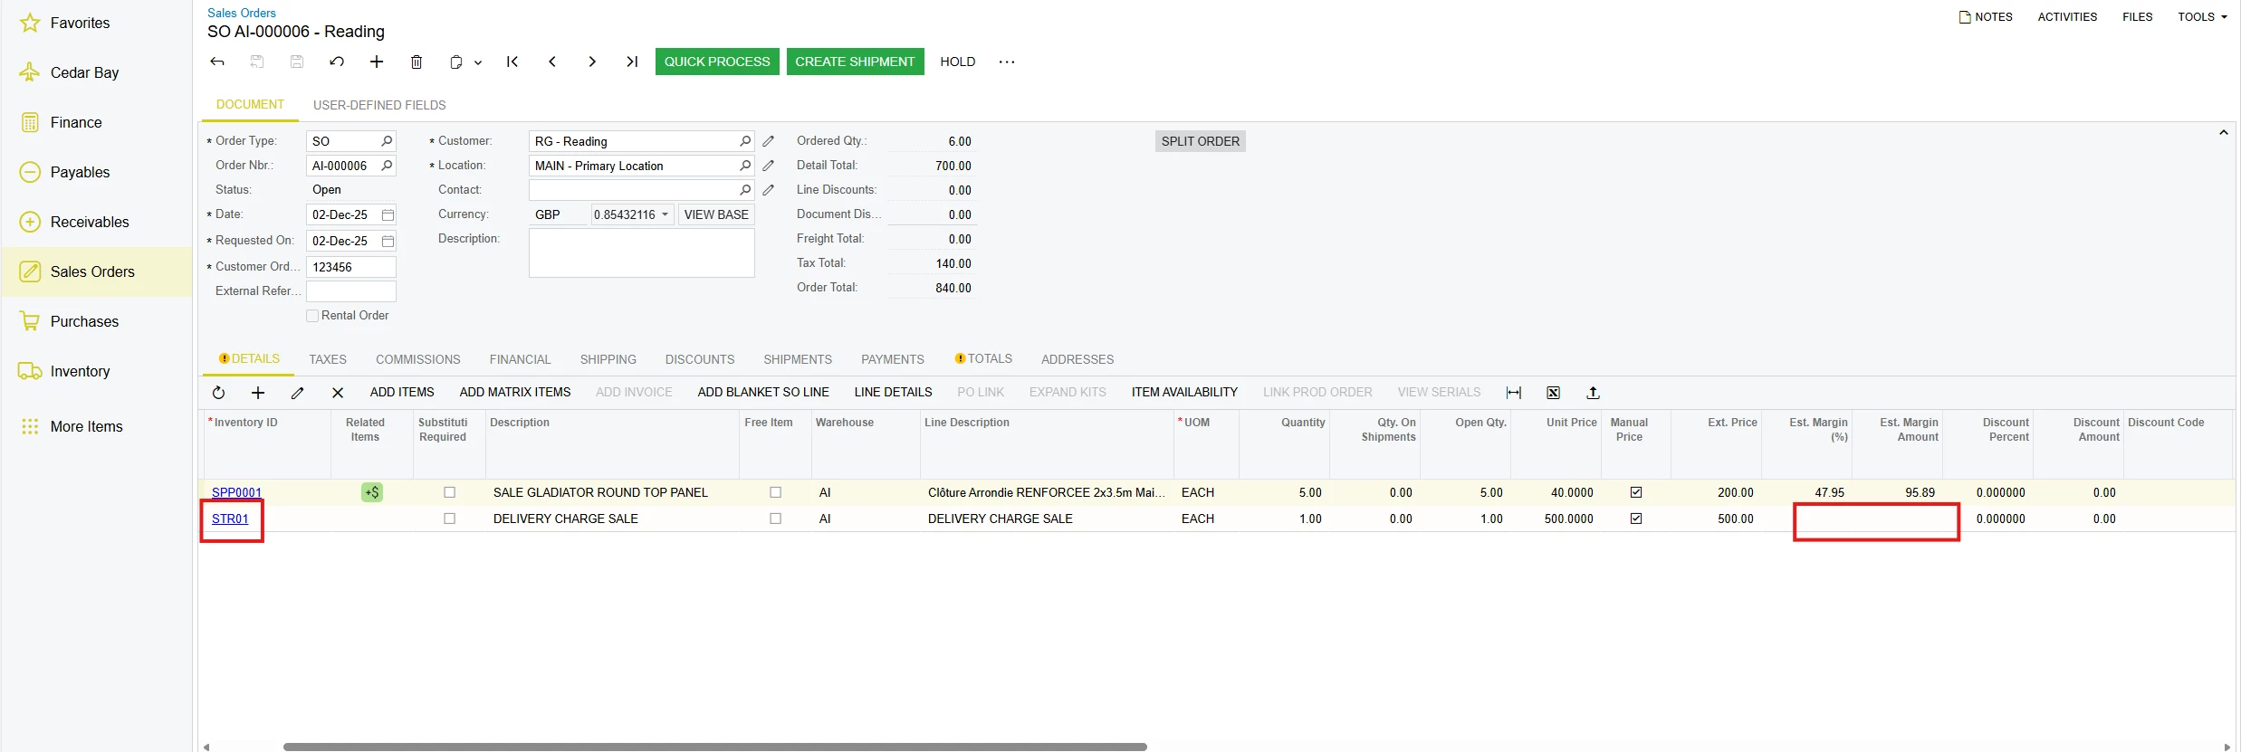Toggle Free Item for SPP0001 row

coord(775,492)
